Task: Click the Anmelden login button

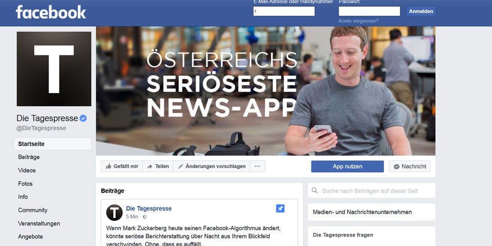Action: point(421,11)
